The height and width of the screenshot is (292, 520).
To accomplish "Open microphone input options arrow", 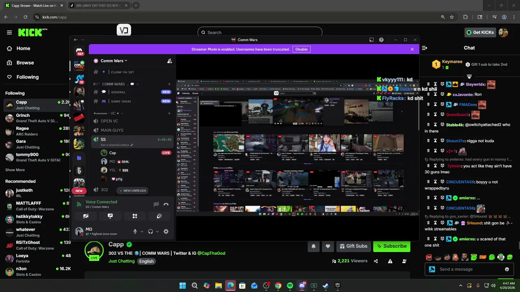I will [x=142, y=232].
